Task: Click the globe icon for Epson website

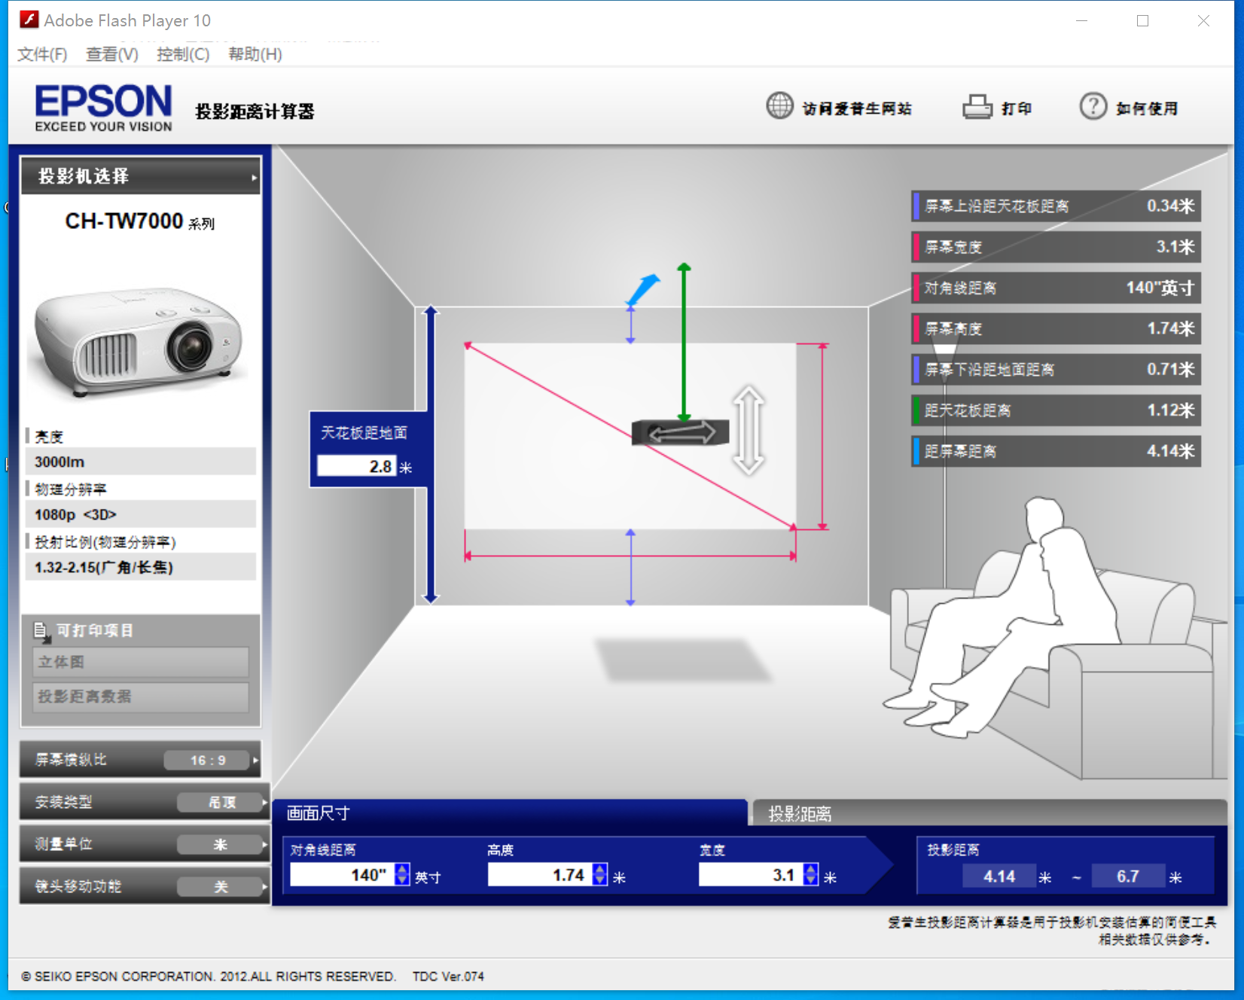Action: coord(779,106)
